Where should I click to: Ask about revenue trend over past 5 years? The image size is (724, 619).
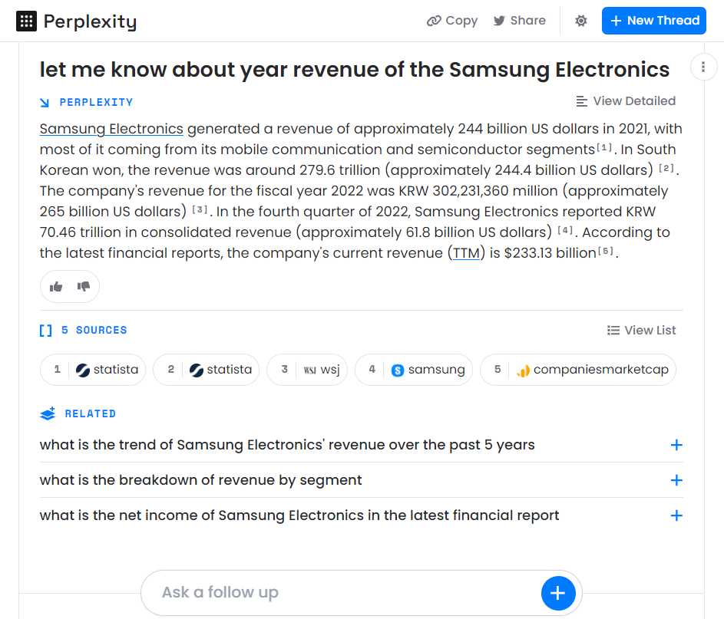pos(287,445)
